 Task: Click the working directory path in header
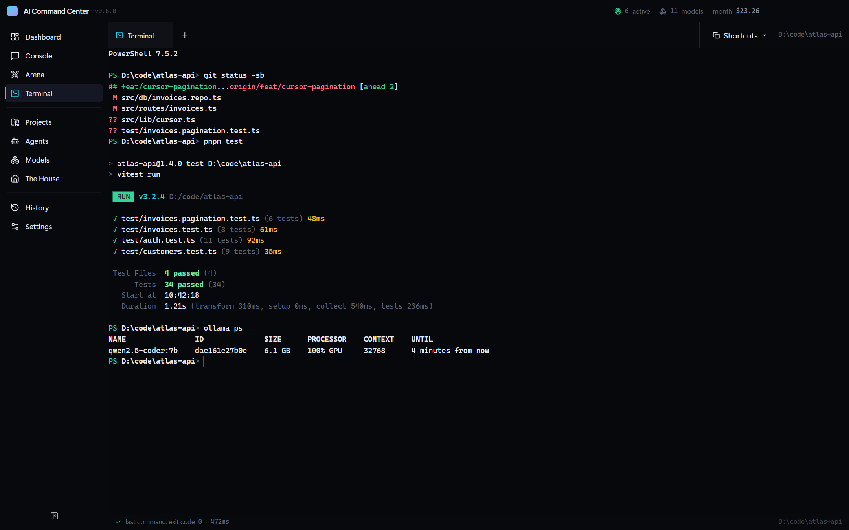810,35
